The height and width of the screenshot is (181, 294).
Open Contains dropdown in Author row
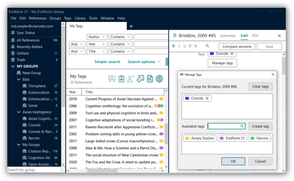click(120, 37)
